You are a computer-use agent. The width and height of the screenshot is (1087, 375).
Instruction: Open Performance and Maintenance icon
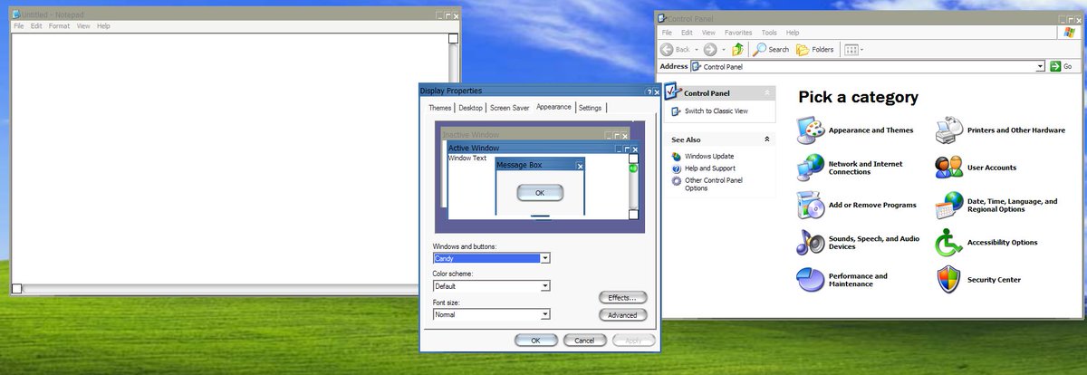tap(810, 280)
